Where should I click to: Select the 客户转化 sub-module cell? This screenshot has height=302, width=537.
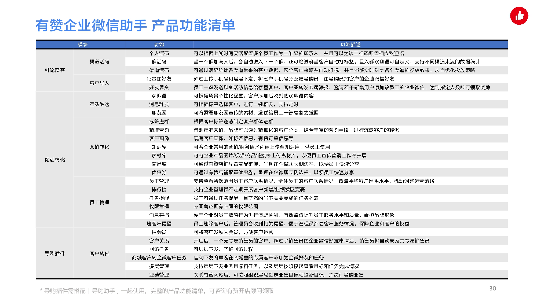coord(99,253)
